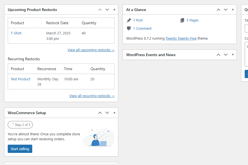Click the WordPress Events and News title
The height and width of the screenshot is (165, 248).
point(151,55)
